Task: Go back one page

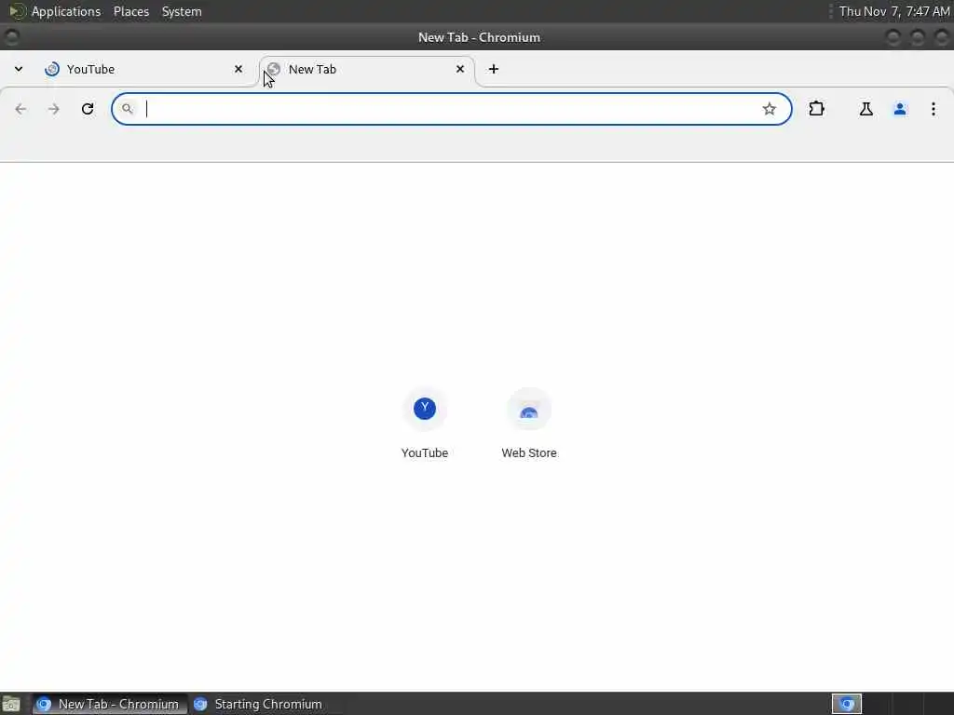Action: tap(20, 109)
